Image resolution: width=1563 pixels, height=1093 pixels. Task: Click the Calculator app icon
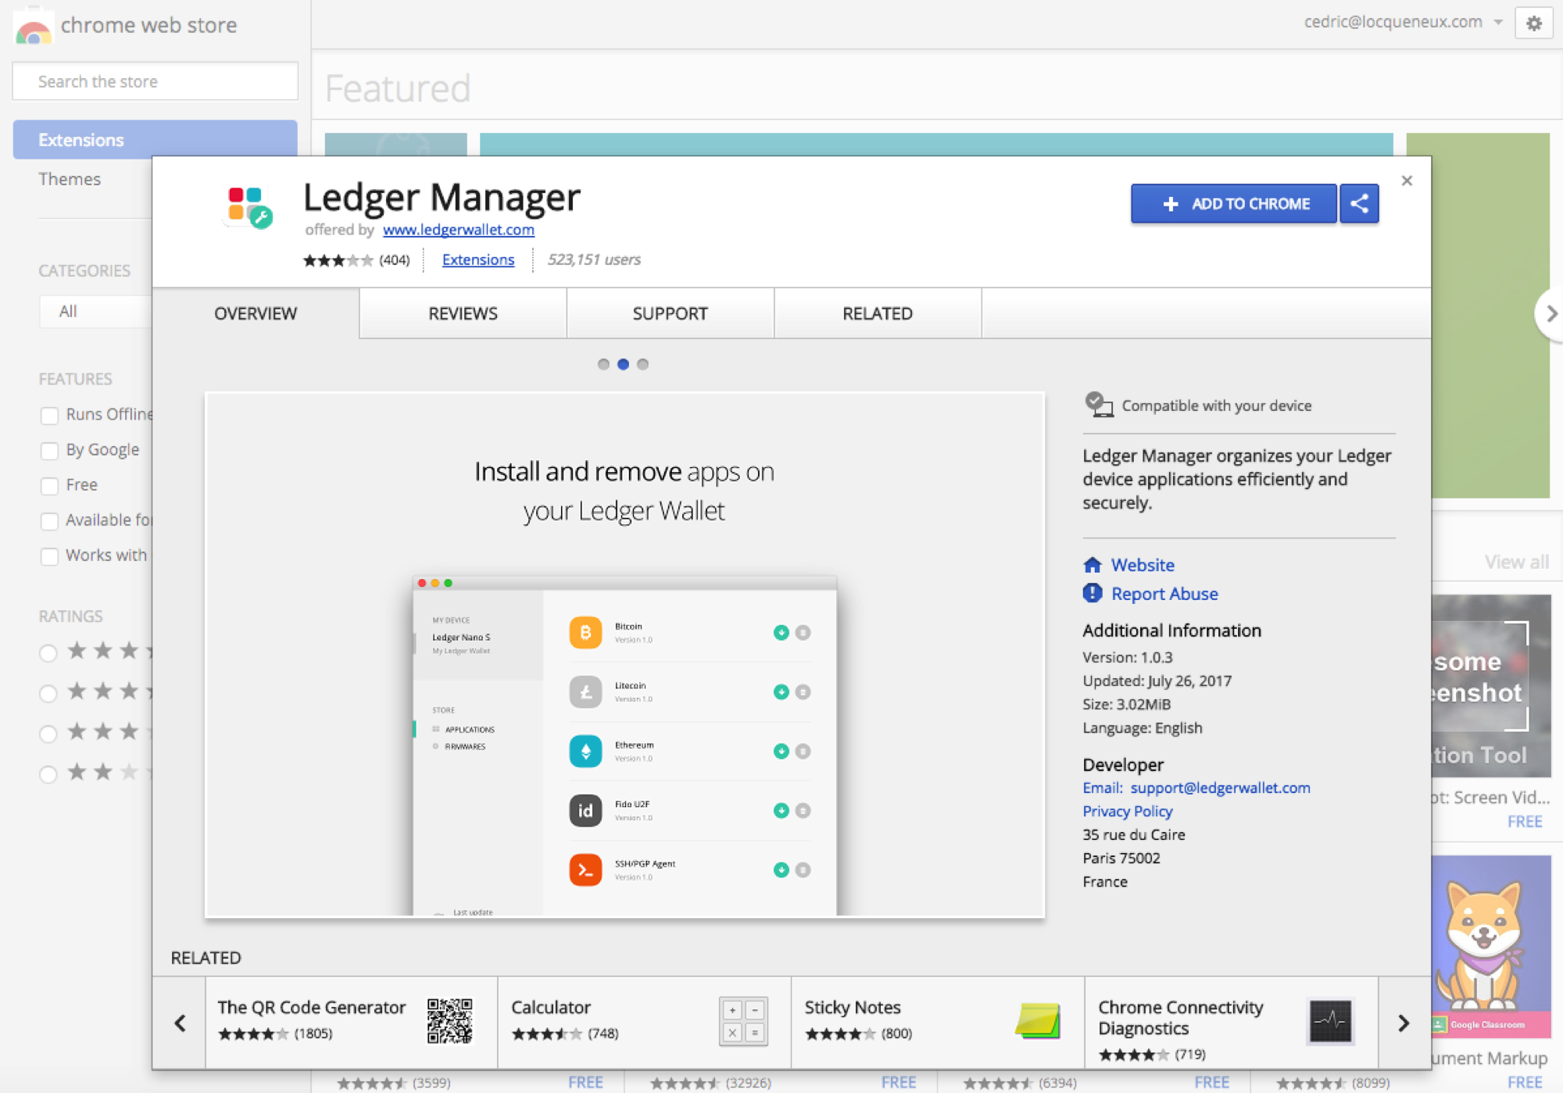(743, 1020)
